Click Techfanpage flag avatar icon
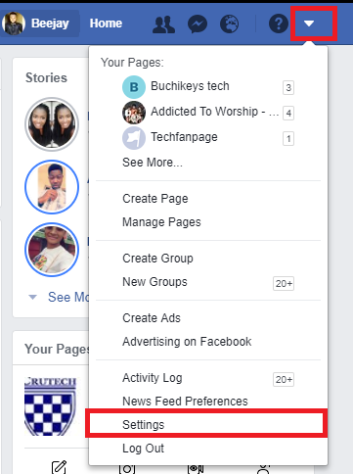Image resolution: width=353 pixels, height=474 pixels. [x=134, y=138]
